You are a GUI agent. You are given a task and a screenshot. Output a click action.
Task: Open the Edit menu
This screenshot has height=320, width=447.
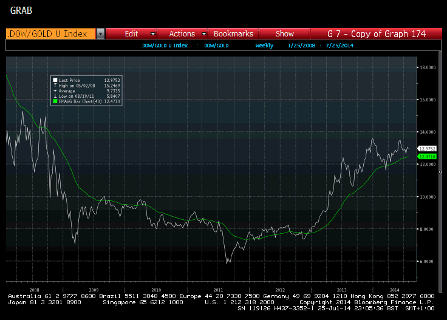pyautogui.click(x=131, y=34)
